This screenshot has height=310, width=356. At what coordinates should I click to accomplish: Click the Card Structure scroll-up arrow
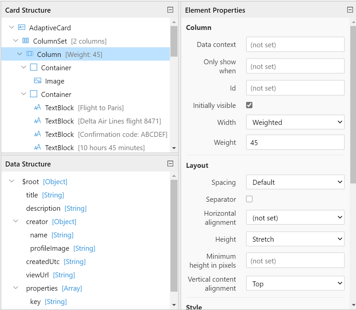(x=174, y=22)
